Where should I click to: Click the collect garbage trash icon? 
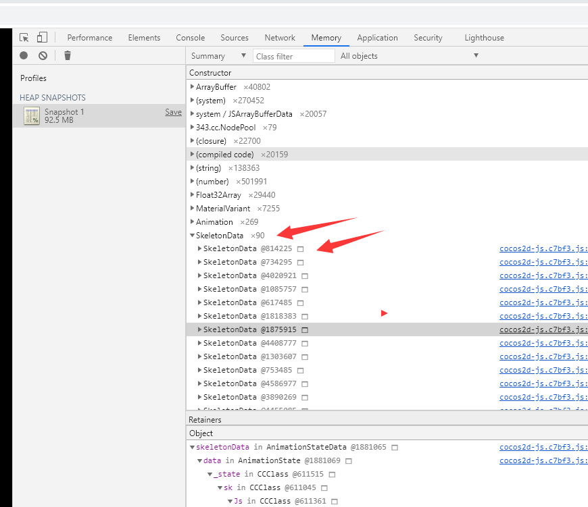68,56
